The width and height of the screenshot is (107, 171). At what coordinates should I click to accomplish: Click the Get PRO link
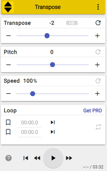point(93,111)
